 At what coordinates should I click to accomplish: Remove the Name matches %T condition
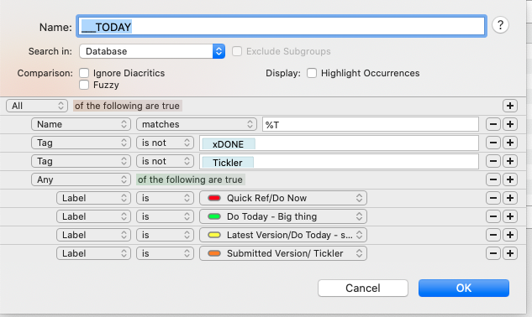pos(493,124)
